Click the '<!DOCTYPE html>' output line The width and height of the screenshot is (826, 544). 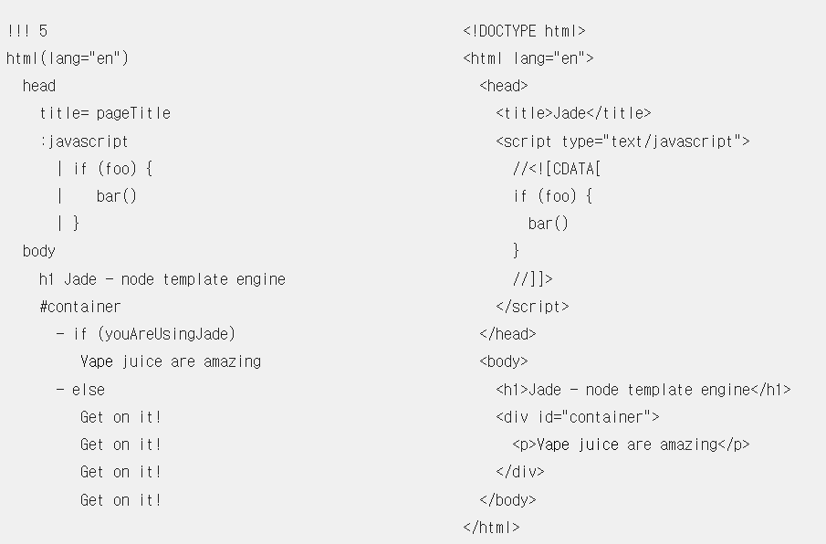(x=524, y=31)
